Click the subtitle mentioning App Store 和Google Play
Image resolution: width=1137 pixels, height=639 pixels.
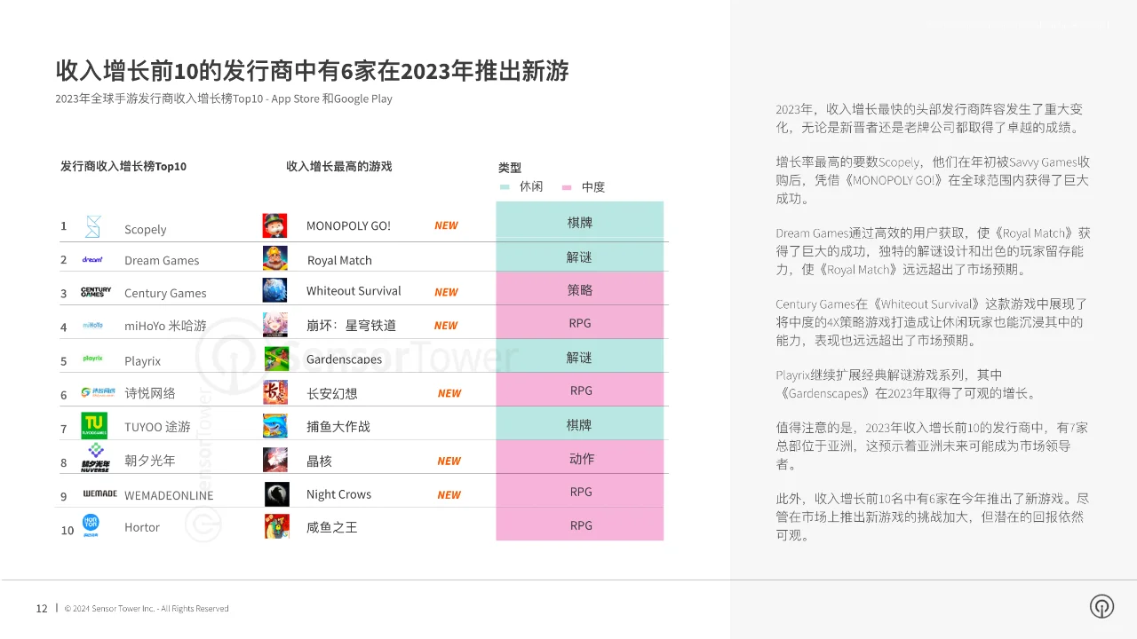224,99
